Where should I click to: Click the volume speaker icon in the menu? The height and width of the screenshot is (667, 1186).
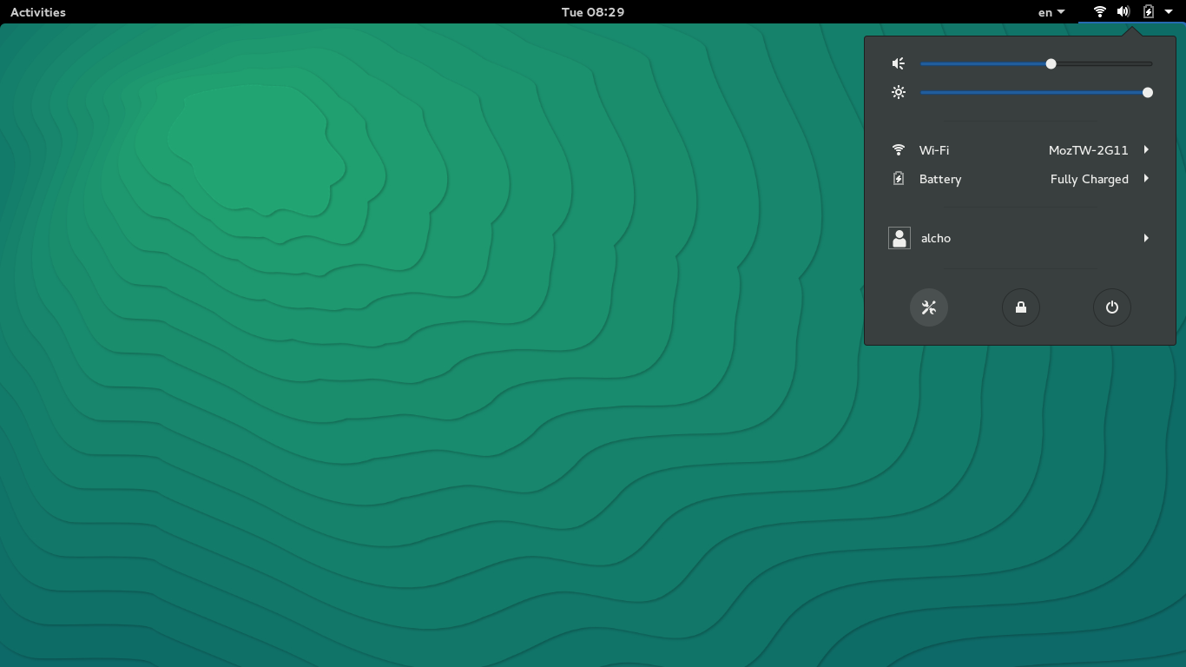(899, 63)
